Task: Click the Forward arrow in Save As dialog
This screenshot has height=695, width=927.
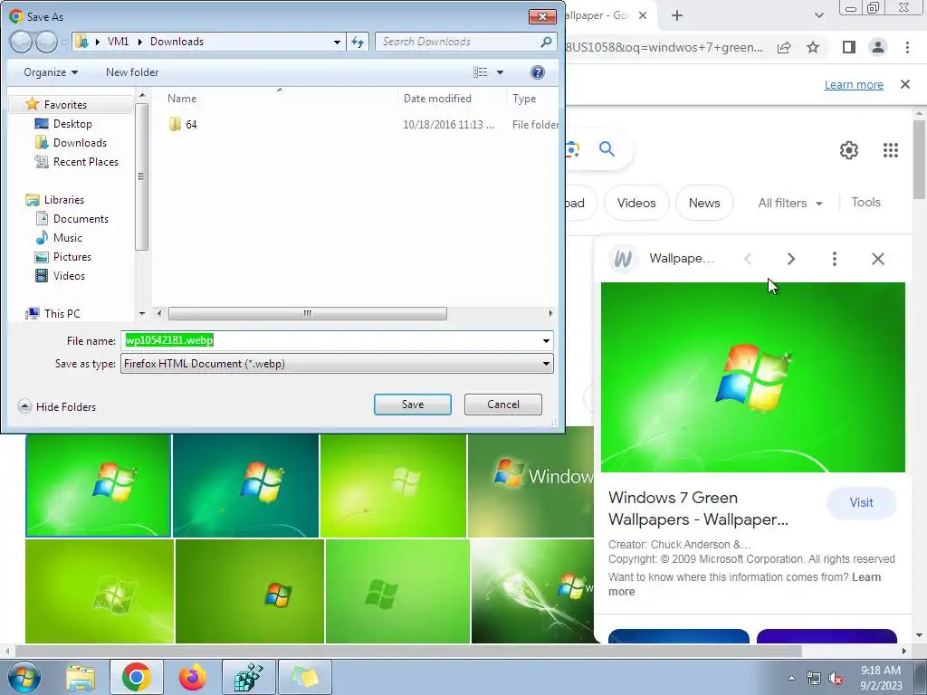Action: point(46,42)
